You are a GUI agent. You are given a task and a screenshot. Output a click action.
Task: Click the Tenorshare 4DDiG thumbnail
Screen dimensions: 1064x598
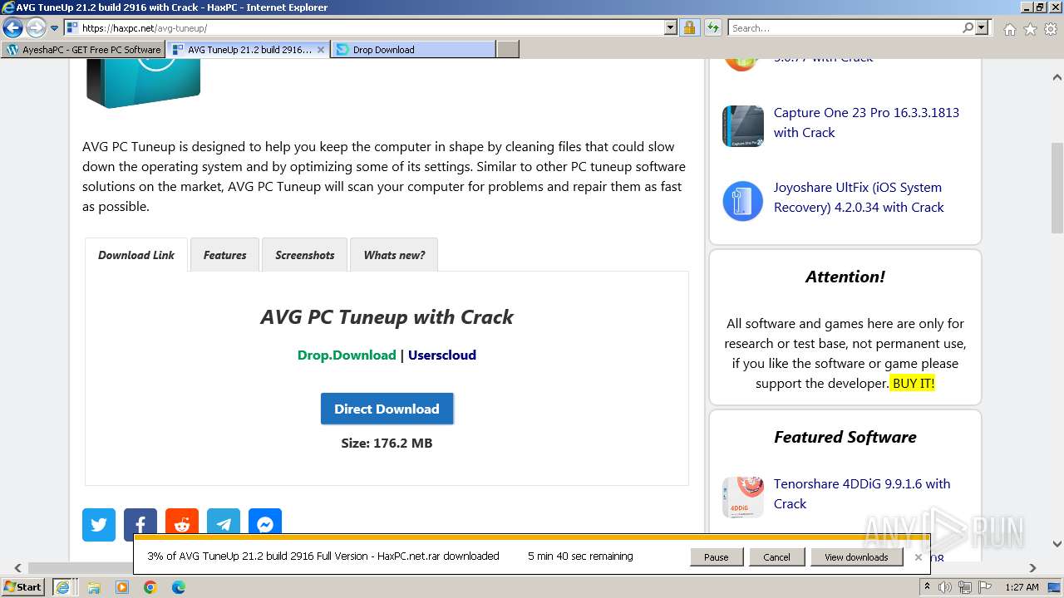[x=743, y=498]
